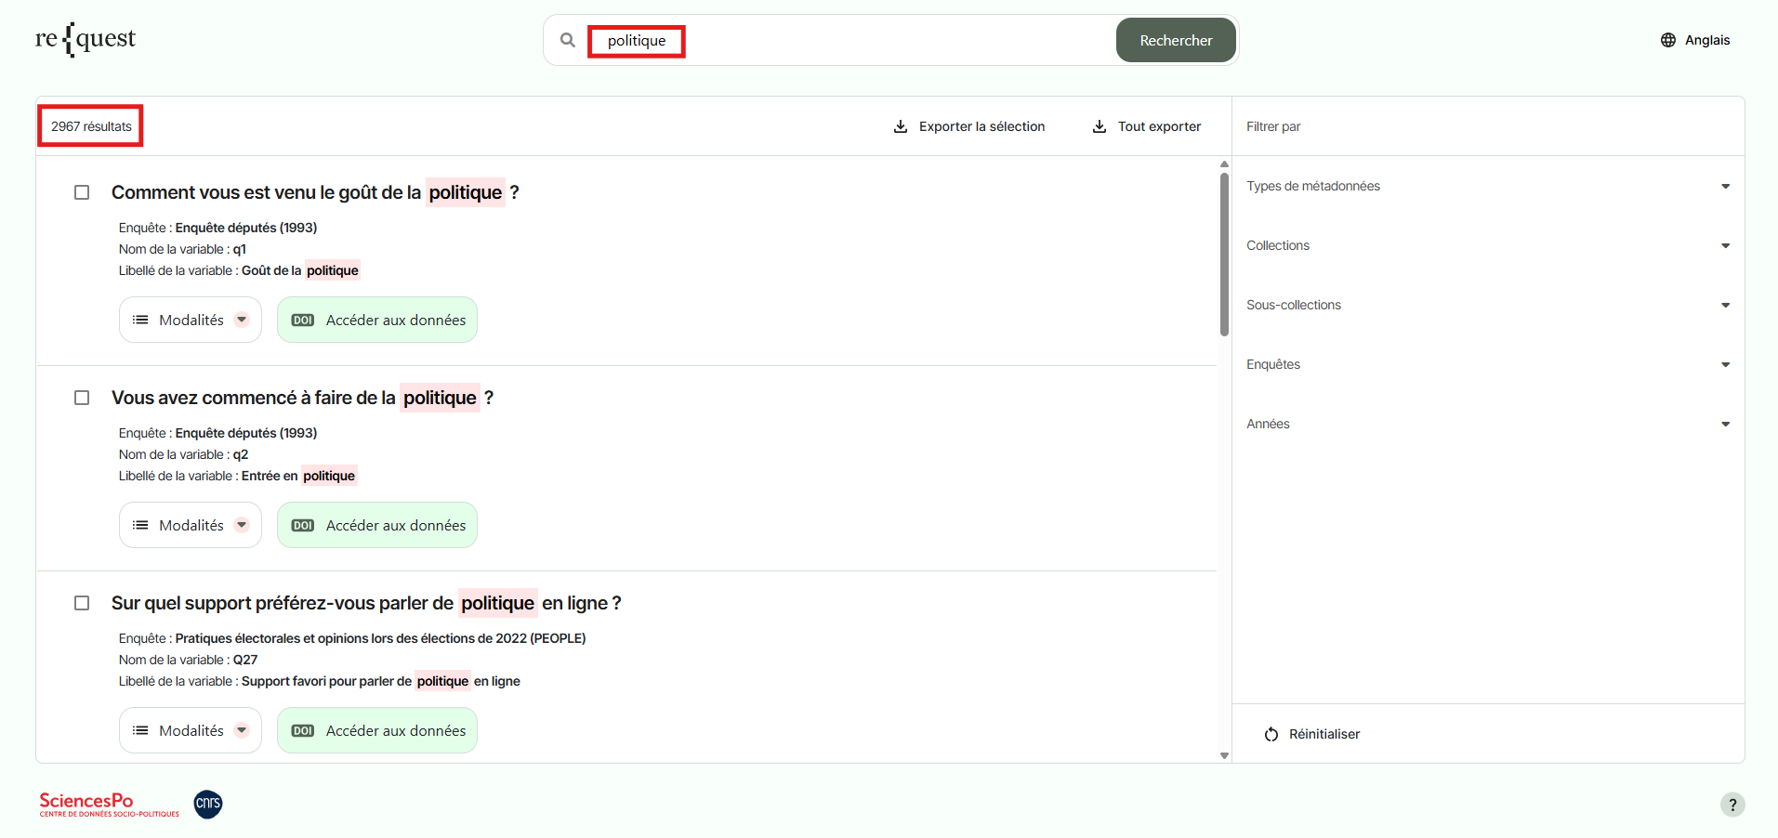Click the re{quest logo
The width and height of the screenshot is (1778, 838).
click(x=86, y=39)
